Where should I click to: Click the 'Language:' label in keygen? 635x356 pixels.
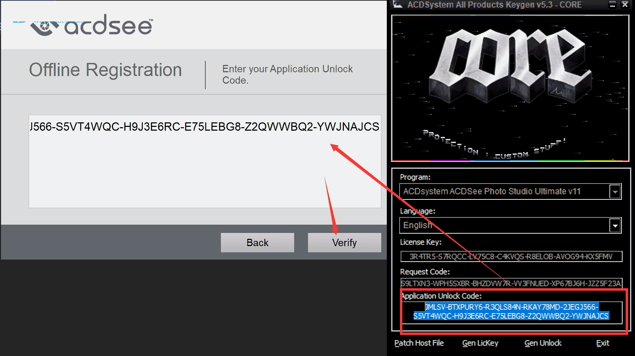click(418, 211)
